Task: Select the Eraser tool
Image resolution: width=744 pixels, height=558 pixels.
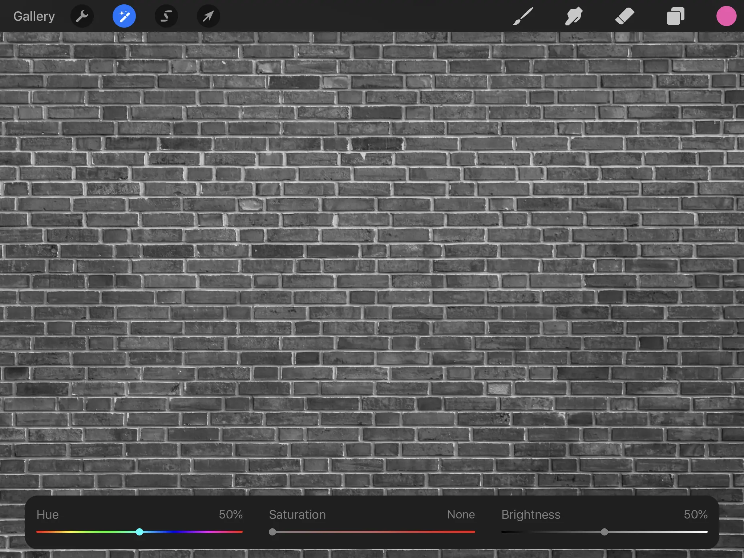Action: (625, 16)
